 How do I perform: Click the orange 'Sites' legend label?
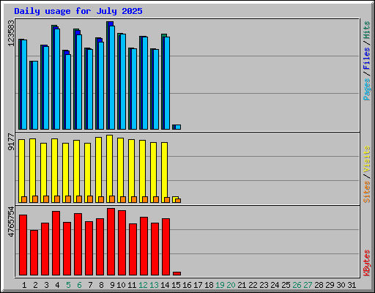coord(366,192)
